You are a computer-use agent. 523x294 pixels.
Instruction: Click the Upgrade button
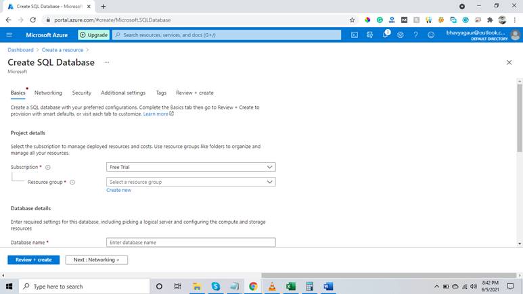click(x=94, y=35)
